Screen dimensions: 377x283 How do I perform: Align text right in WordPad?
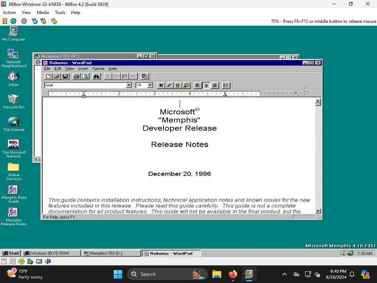pyautogui.click(x=215, y=85)
